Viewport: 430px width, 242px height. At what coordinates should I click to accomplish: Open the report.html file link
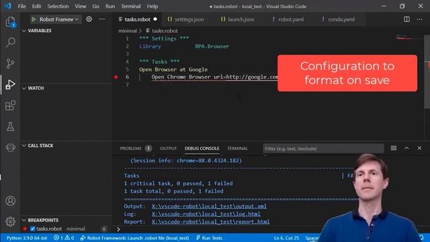click(210, 222)
